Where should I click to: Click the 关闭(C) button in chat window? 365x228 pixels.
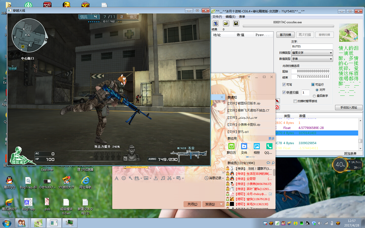click(192, 204)
